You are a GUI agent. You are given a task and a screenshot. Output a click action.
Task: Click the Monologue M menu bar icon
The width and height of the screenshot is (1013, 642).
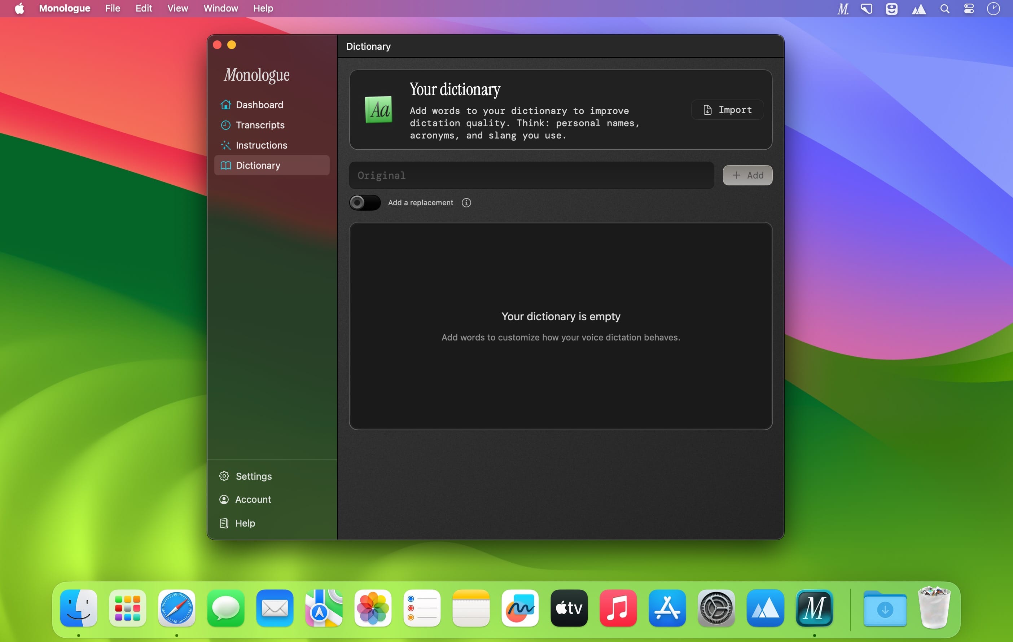click(843, 9)
